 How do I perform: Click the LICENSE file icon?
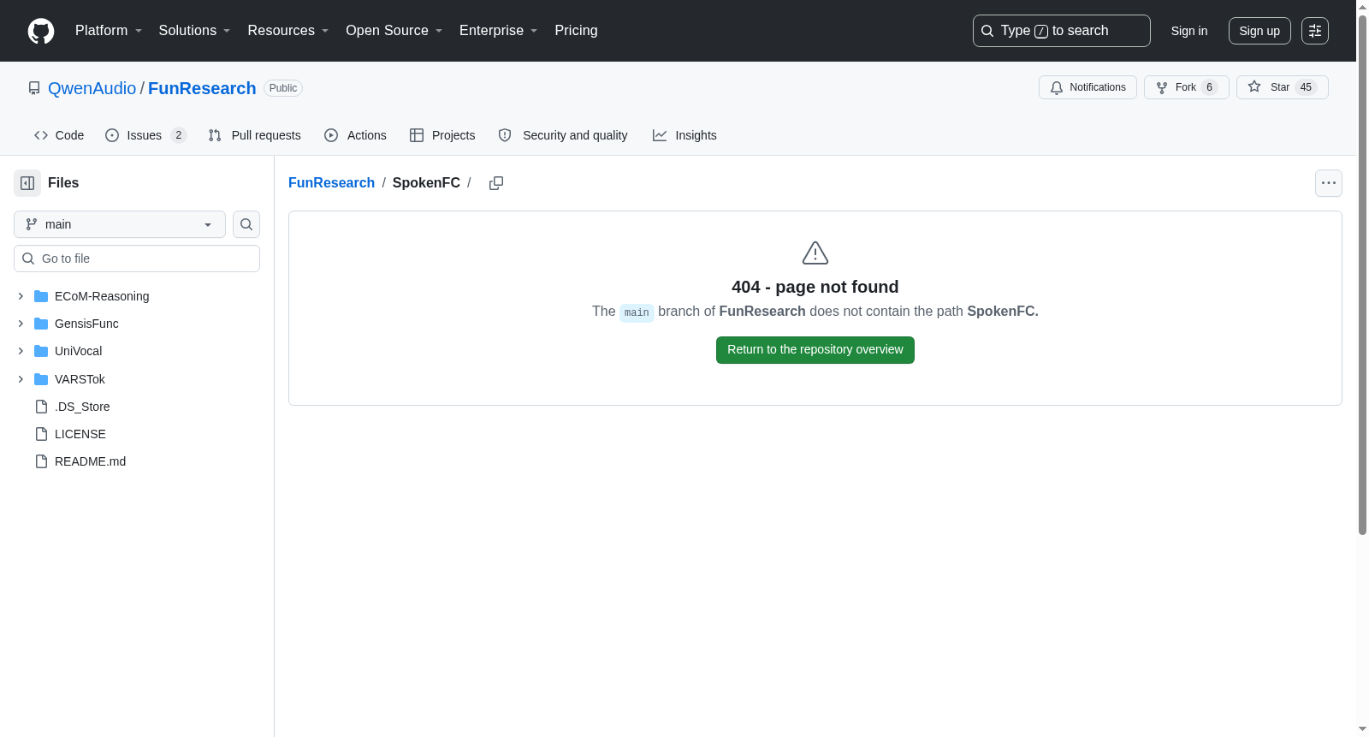coord(41,434)
